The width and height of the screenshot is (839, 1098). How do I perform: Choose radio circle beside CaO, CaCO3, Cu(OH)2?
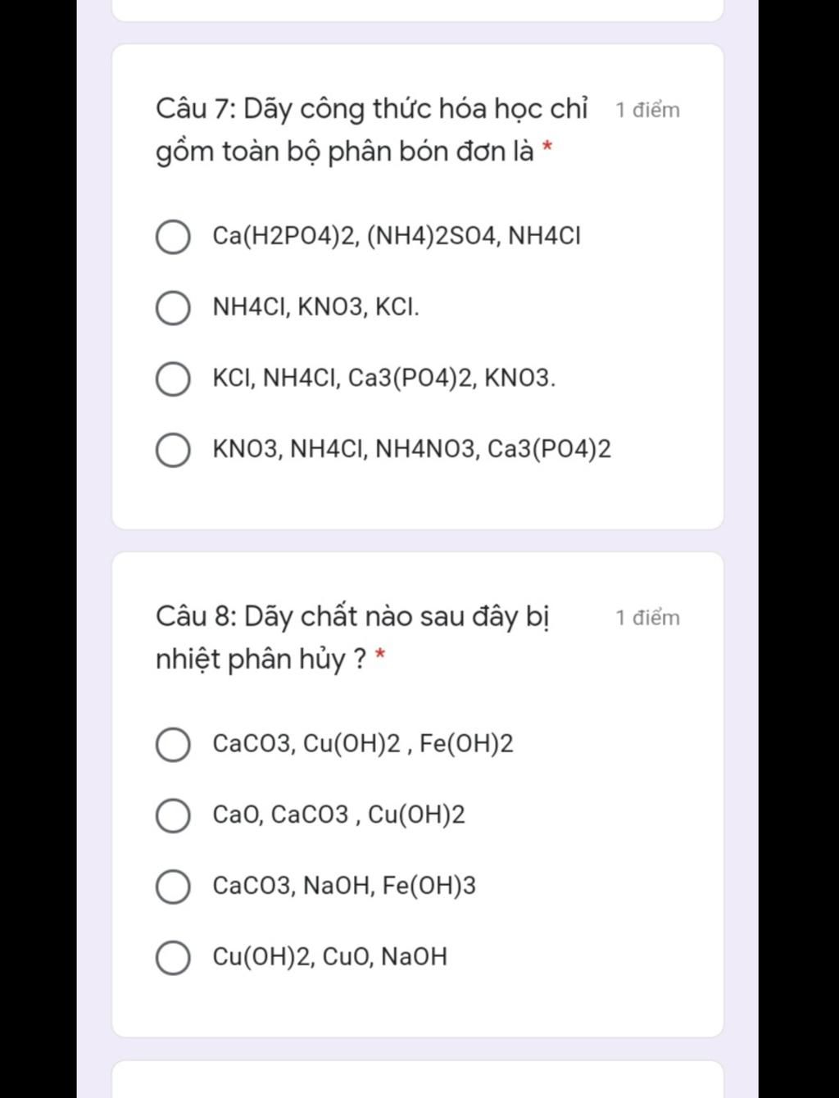point(173,815)
